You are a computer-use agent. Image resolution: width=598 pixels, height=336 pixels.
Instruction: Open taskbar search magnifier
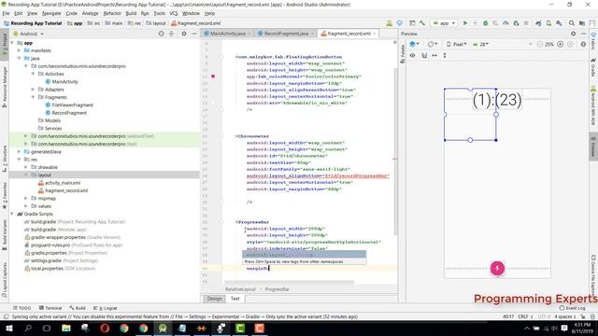28,328
